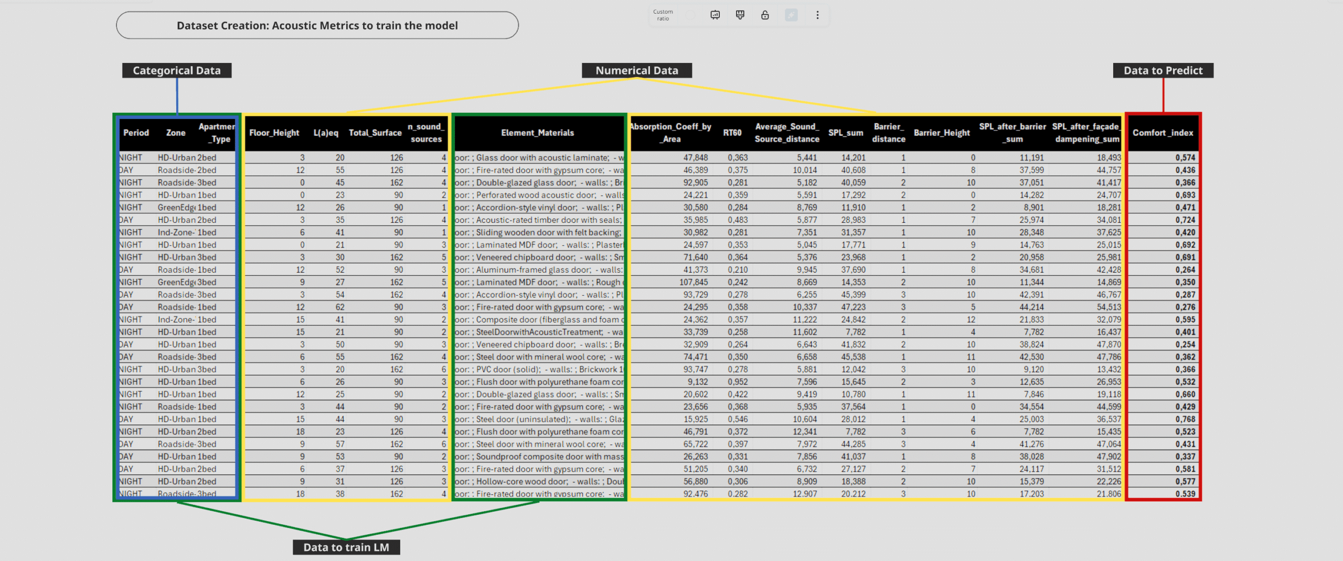Select Absorption coefficient value 107,845

(x=694, y=282)
